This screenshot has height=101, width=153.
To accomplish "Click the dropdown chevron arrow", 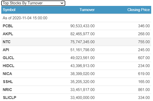I will click(62, 3).
